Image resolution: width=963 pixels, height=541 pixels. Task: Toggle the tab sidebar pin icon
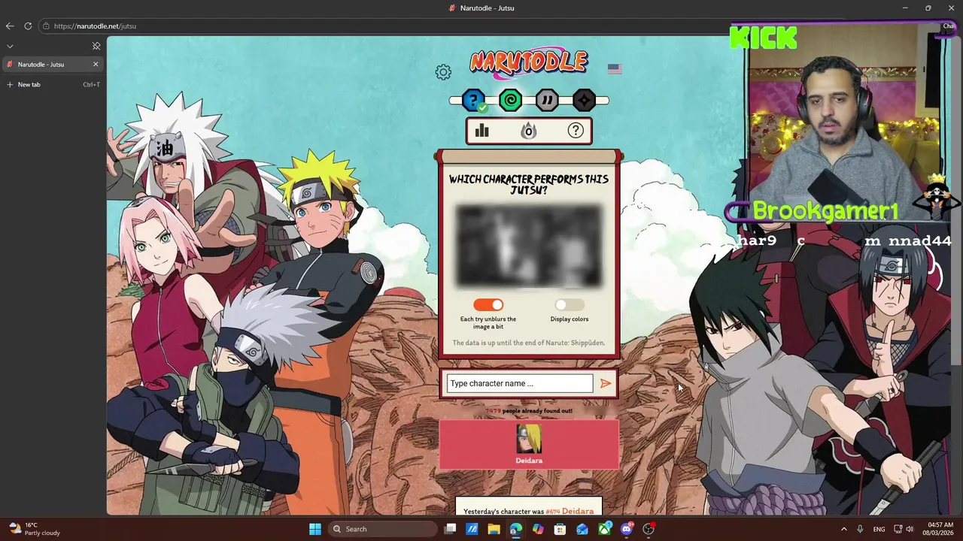click(96, 46)
